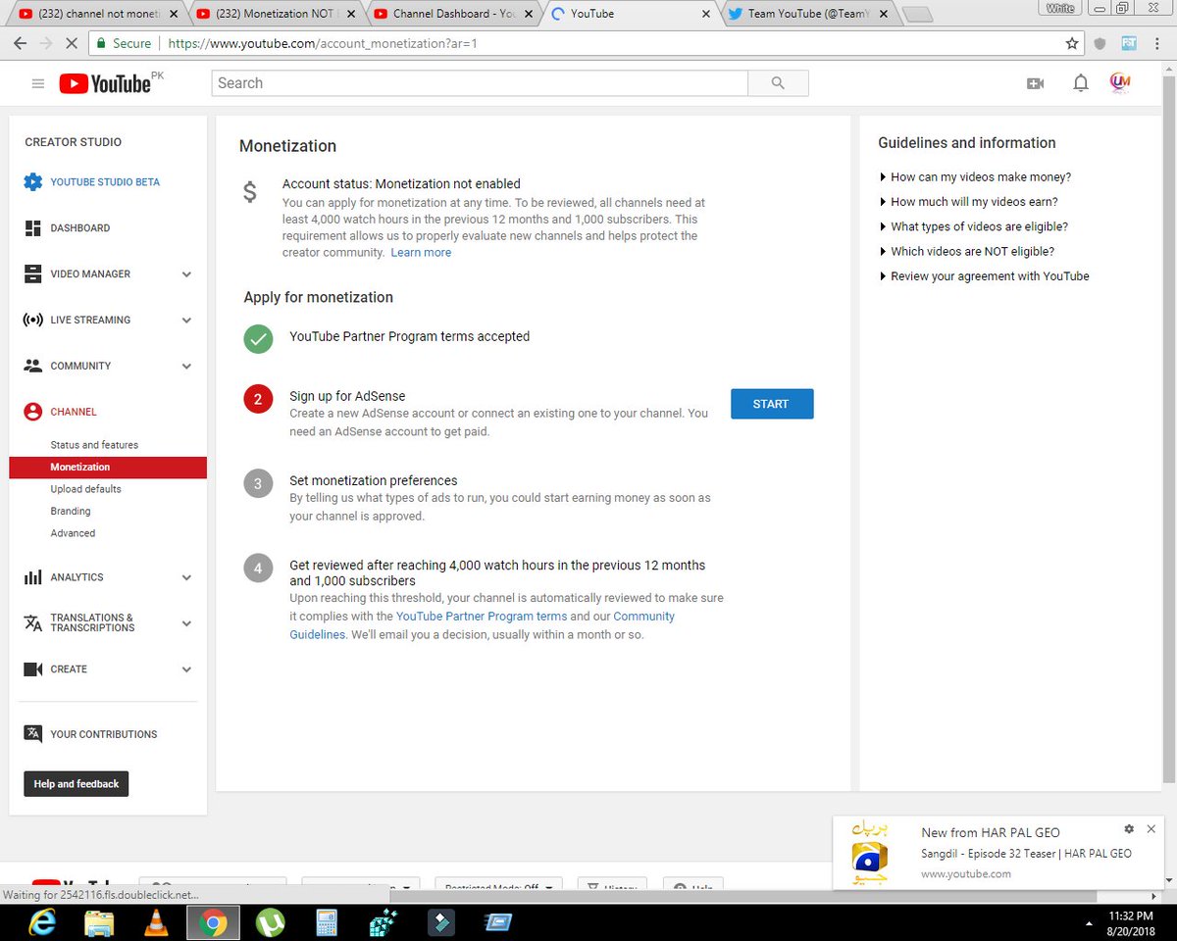The height and width of the screenshot is (941, 1177).
Task: Follow the Learn more link
Action: 421,253
